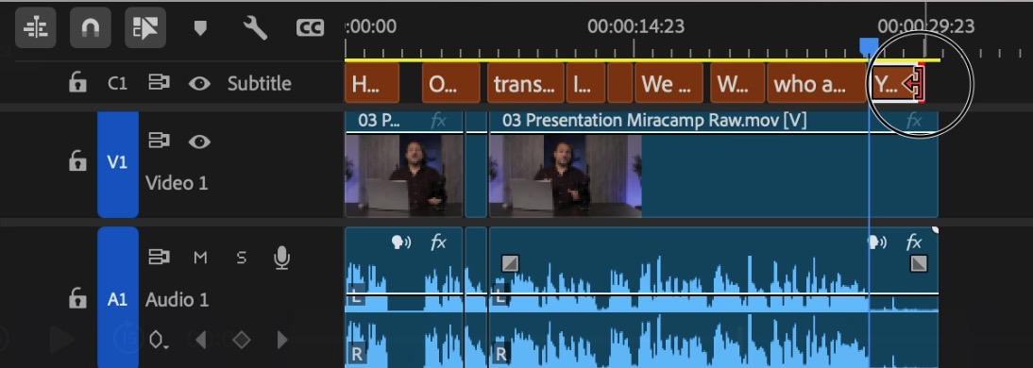Image resolution: width=1033 pixels, height=368 pixels.
Task: Select the first subtitle clip "H..."
Action: tap(372, 84)
